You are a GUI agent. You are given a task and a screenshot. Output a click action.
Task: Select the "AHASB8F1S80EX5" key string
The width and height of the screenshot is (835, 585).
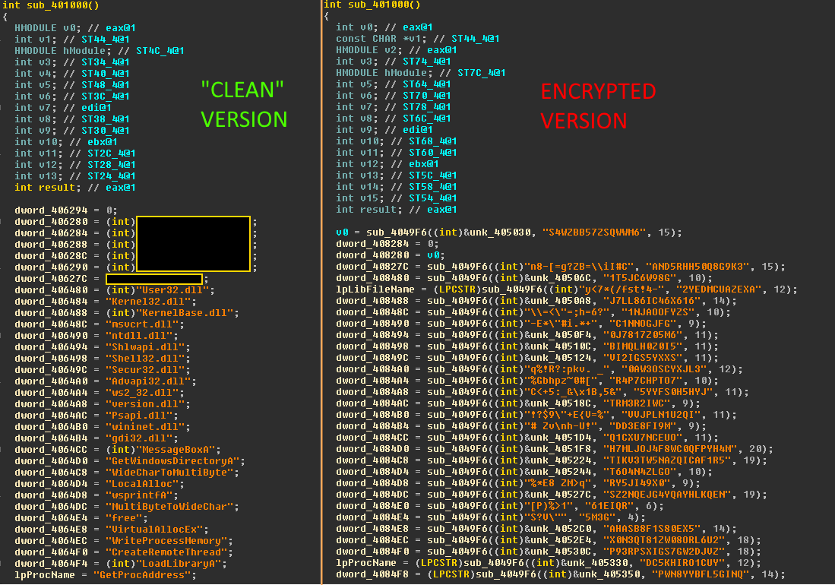tap(651, 529)
